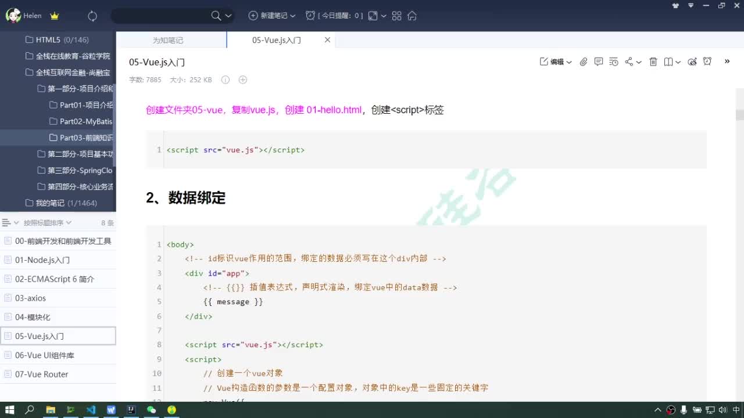
Task: Click the home icon in the top bar
Action: (412, 16)
